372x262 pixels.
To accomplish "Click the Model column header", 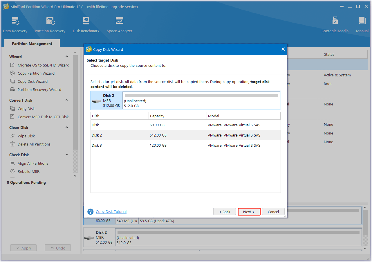I will (x=243, y=116).
